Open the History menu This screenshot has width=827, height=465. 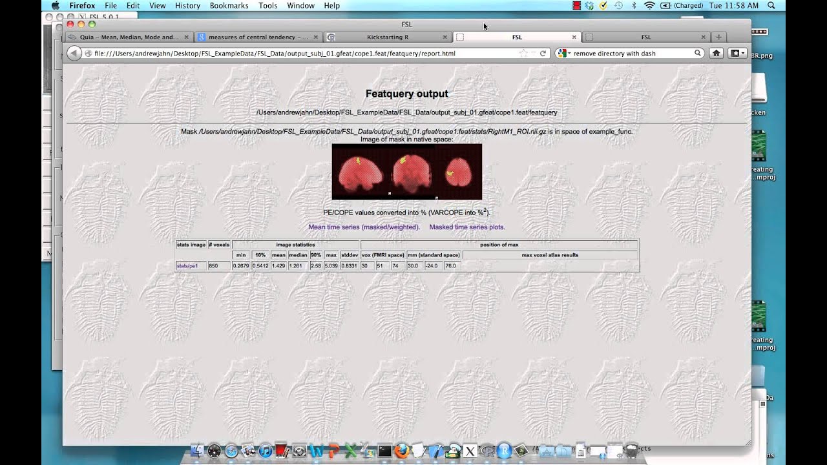(187, 6)
